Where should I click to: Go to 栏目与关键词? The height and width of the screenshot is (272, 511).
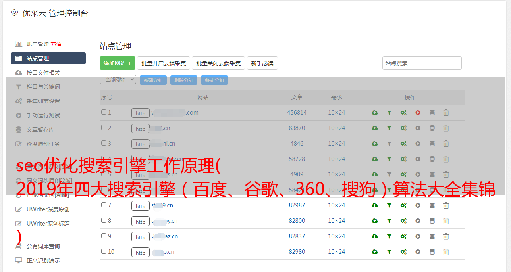coord(43,87)
